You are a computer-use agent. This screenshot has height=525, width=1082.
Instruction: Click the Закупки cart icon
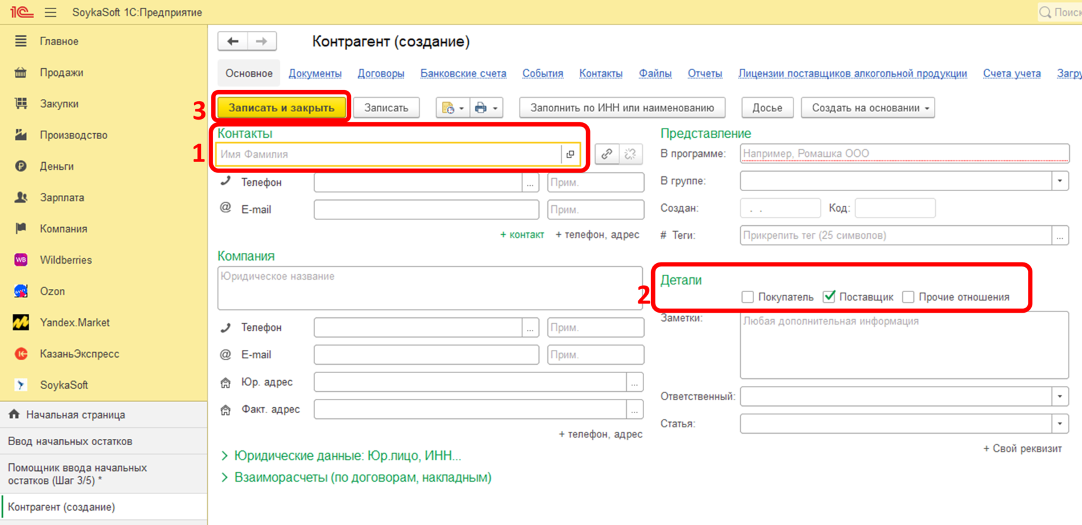tap(21, 104)
